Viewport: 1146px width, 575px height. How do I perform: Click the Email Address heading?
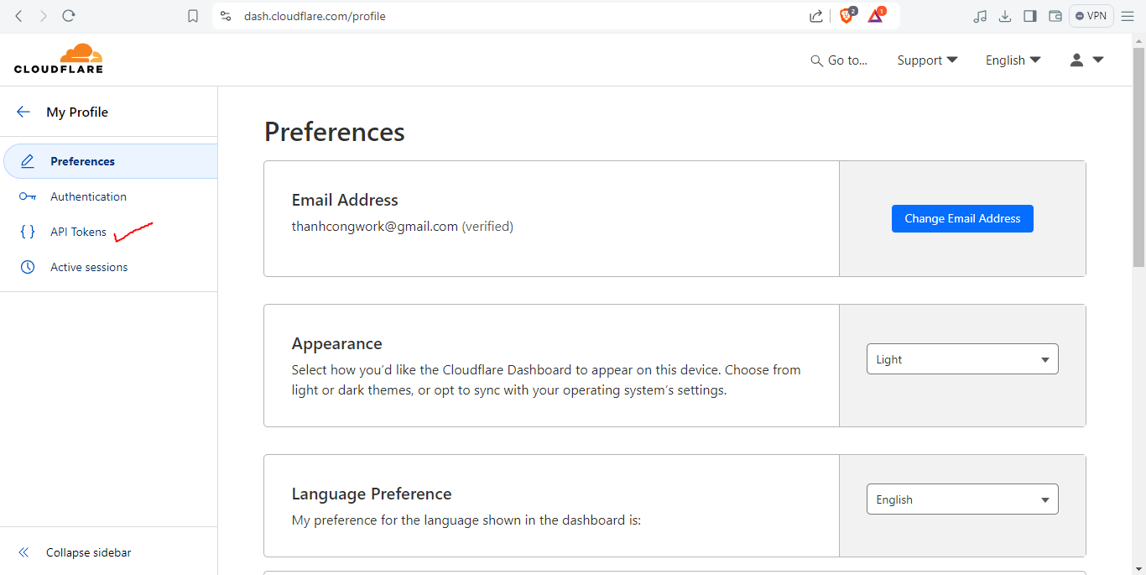pos(345,200)
